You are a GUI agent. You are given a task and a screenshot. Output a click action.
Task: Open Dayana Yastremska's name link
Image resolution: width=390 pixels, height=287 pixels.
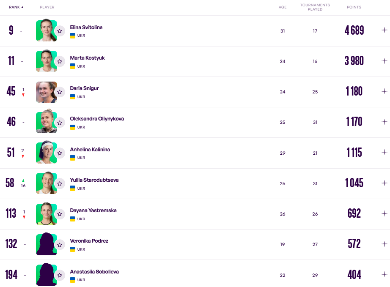[x=93, y=210]
